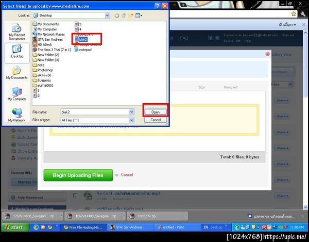Select New Folder (2) in list
This screenshot has width=309, height=242.
[46, 55]
